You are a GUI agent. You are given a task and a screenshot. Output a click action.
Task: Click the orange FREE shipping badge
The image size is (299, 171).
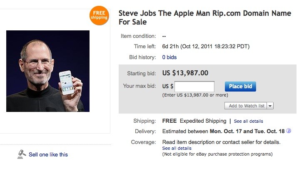(99, 15)
